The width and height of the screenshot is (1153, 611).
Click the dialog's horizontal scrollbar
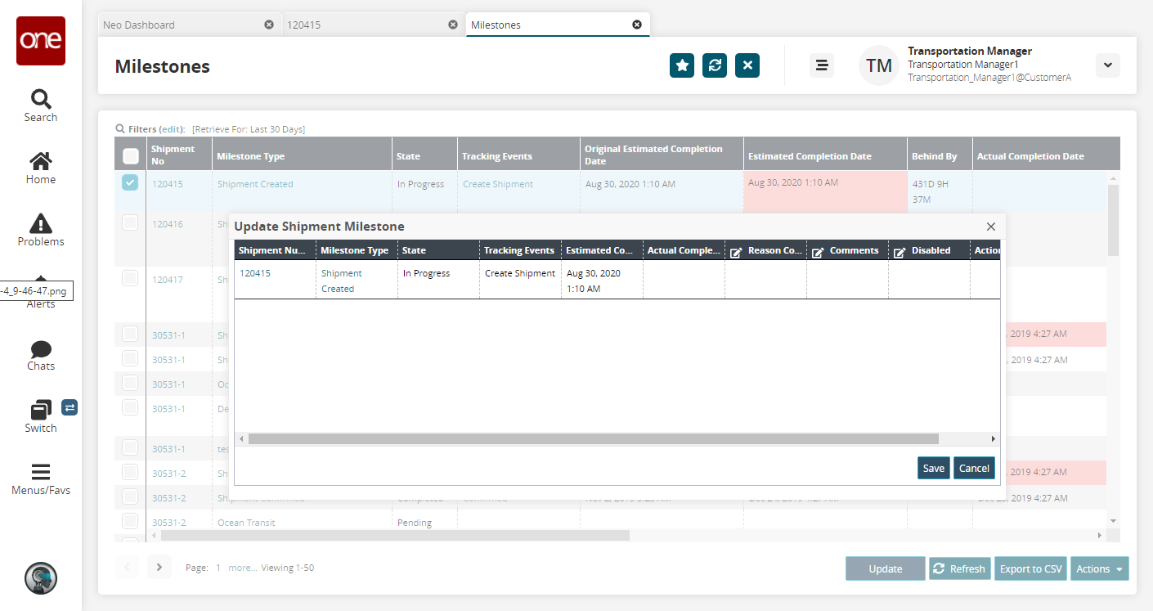(x=593, y=439)
